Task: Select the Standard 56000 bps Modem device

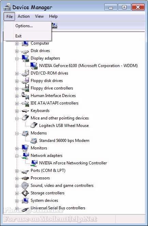Action: [64, 141]
